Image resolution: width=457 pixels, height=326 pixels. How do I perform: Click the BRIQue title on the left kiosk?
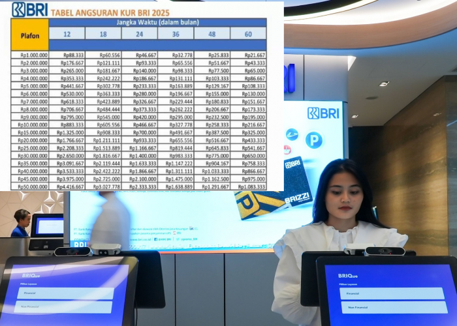coord(31,275)
